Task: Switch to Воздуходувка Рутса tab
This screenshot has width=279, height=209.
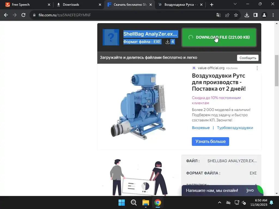Action: [180, 5]
